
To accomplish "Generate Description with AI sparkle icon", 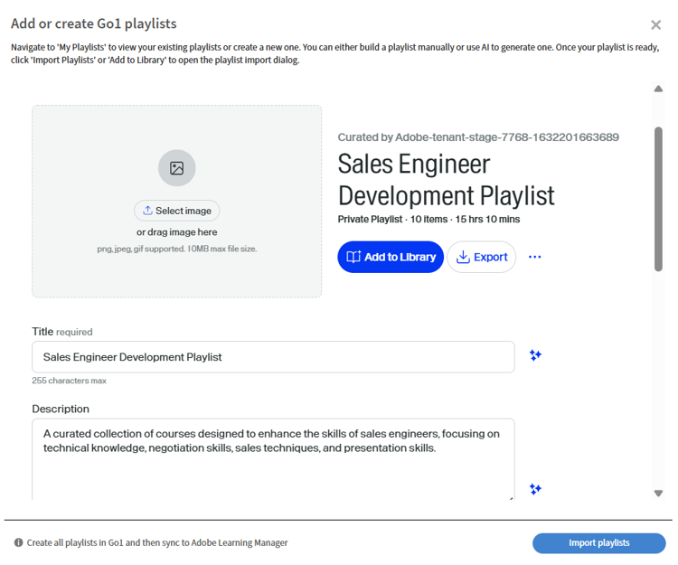I will click(x=535, y=489).
